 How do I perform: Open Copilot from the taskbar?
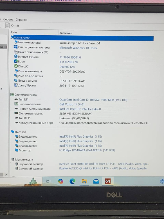click(x=60, y=181)
